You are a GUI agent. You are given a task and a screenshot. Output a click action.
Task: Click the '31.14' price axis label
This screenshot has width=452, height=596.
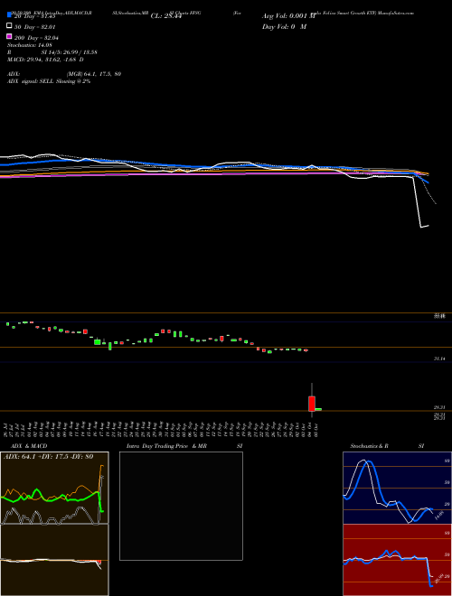(x=439, y=359)
